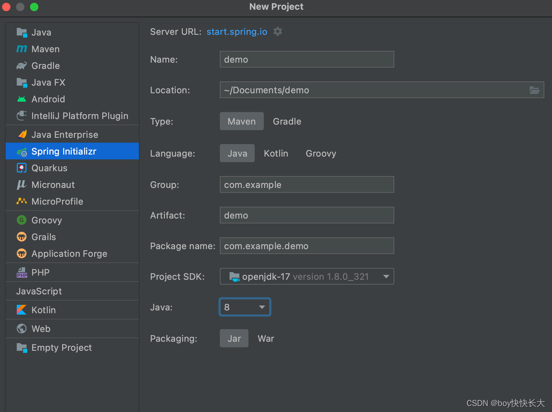Click the Java FX label in list

pyautogui.click(x=48, y=83)
